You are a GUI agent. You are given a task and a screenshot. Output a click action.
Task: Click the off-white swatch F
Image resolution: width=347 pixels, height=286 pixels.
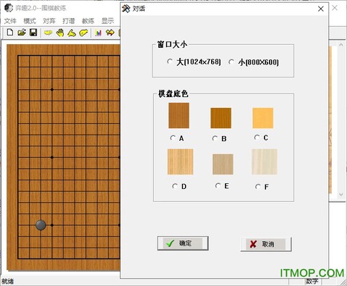click(265, 161)
